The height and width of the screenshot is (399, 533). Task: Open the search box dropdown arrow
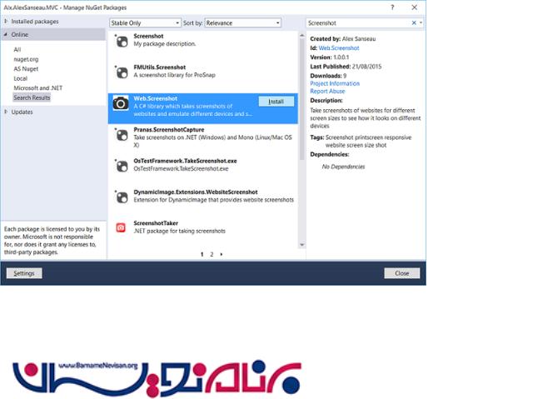421,22
